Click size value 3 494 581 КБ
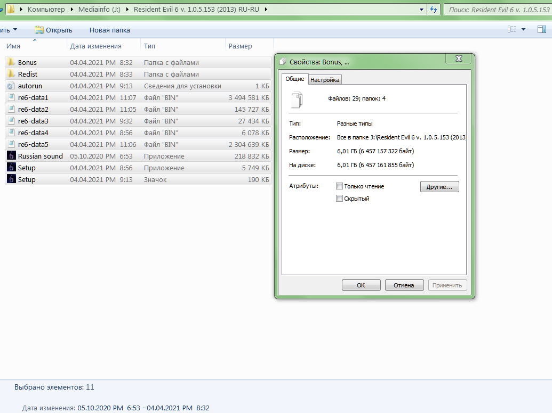Screen dimensions: 552x413 (249, 97)
